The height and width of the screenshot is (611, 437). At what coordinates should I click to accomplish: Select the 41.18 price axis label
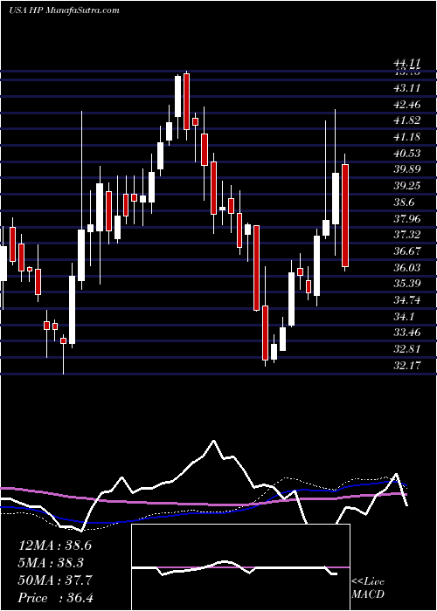(406, 137)
